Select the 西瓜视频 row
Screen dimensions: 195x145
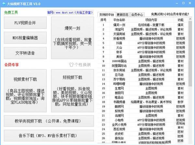pos(143,129)
